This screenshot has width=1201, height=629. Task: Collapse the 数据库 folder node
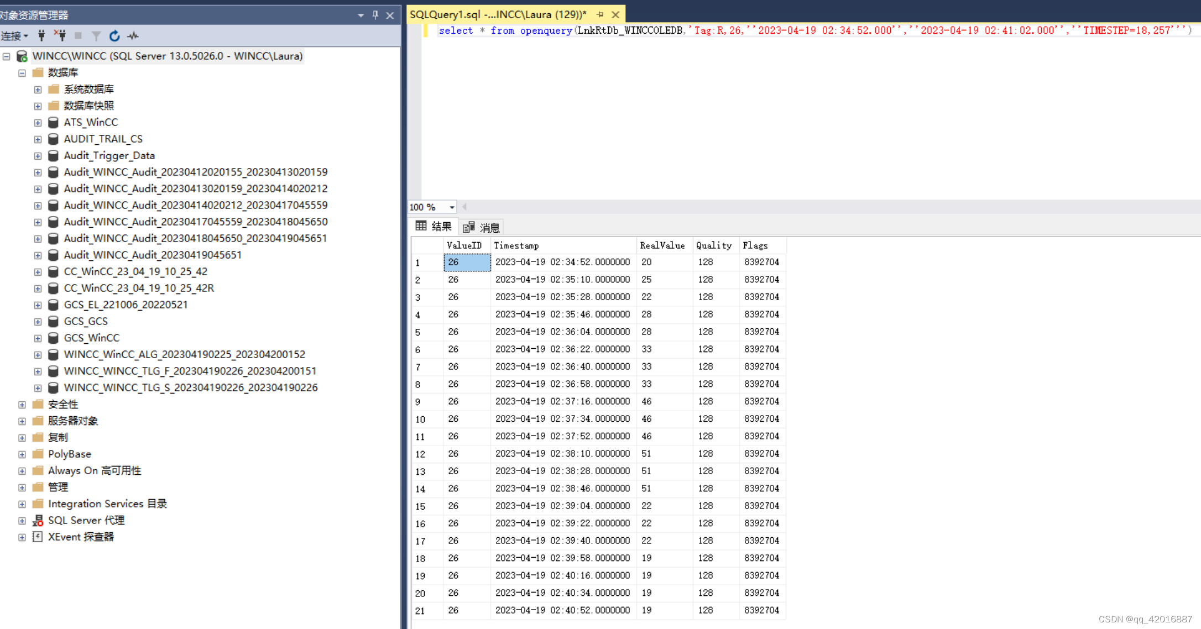point(22,72)
